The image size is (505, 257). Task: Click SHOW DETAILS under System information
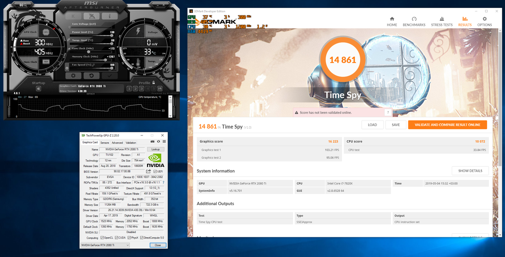point(470,171)
